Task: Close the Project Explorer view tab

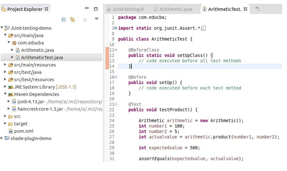Action: tap(47, 9)
